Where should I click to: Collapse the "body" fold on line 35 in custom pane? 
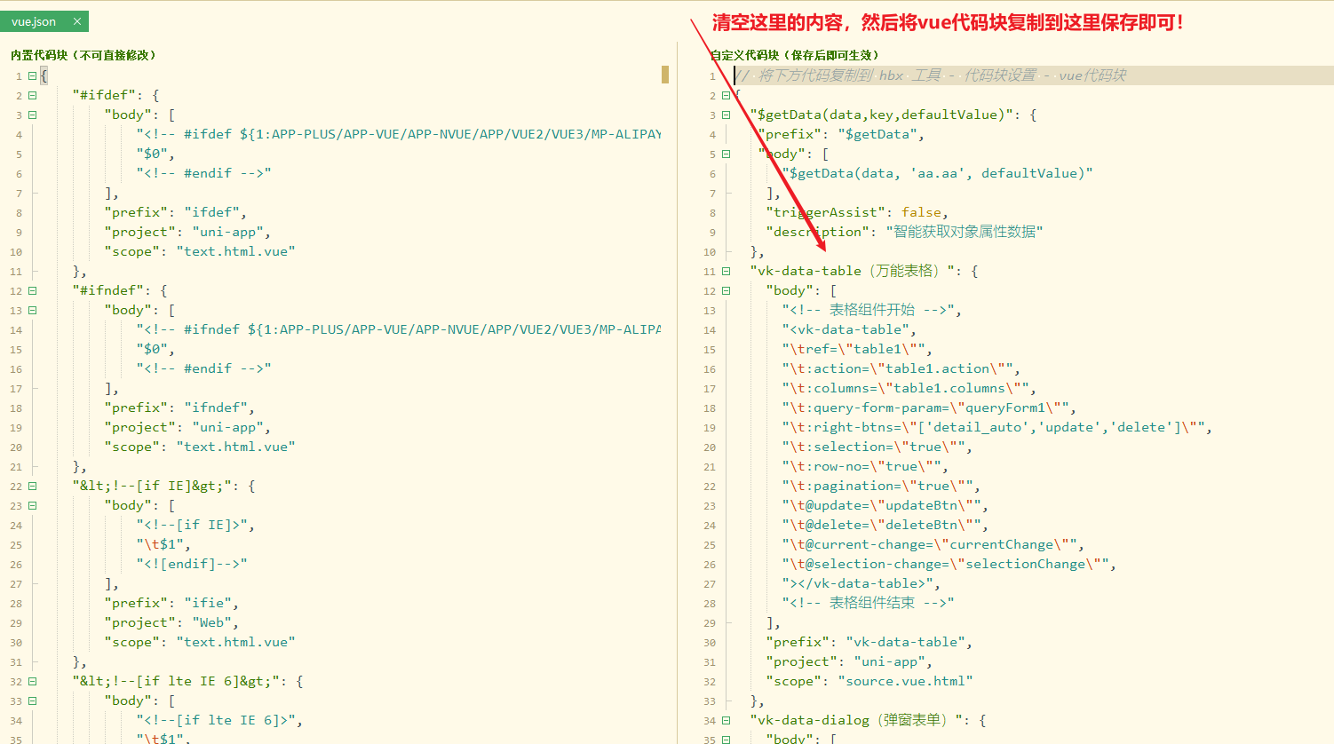tap(726, 740)
